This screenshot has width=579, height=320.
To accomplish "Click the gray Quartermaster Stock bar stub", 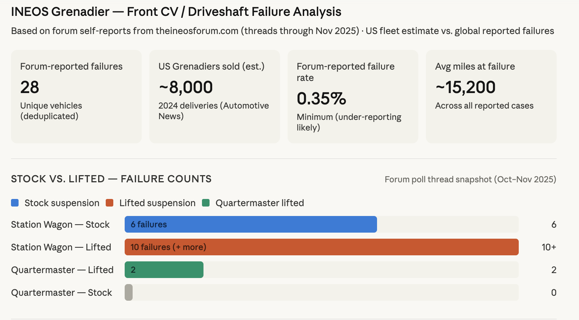I will 129,292.
